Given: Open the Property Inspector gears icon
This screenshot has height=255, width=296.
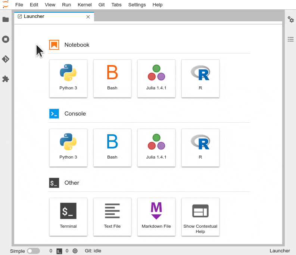Looking at the screenshot, I should [290, 19].
